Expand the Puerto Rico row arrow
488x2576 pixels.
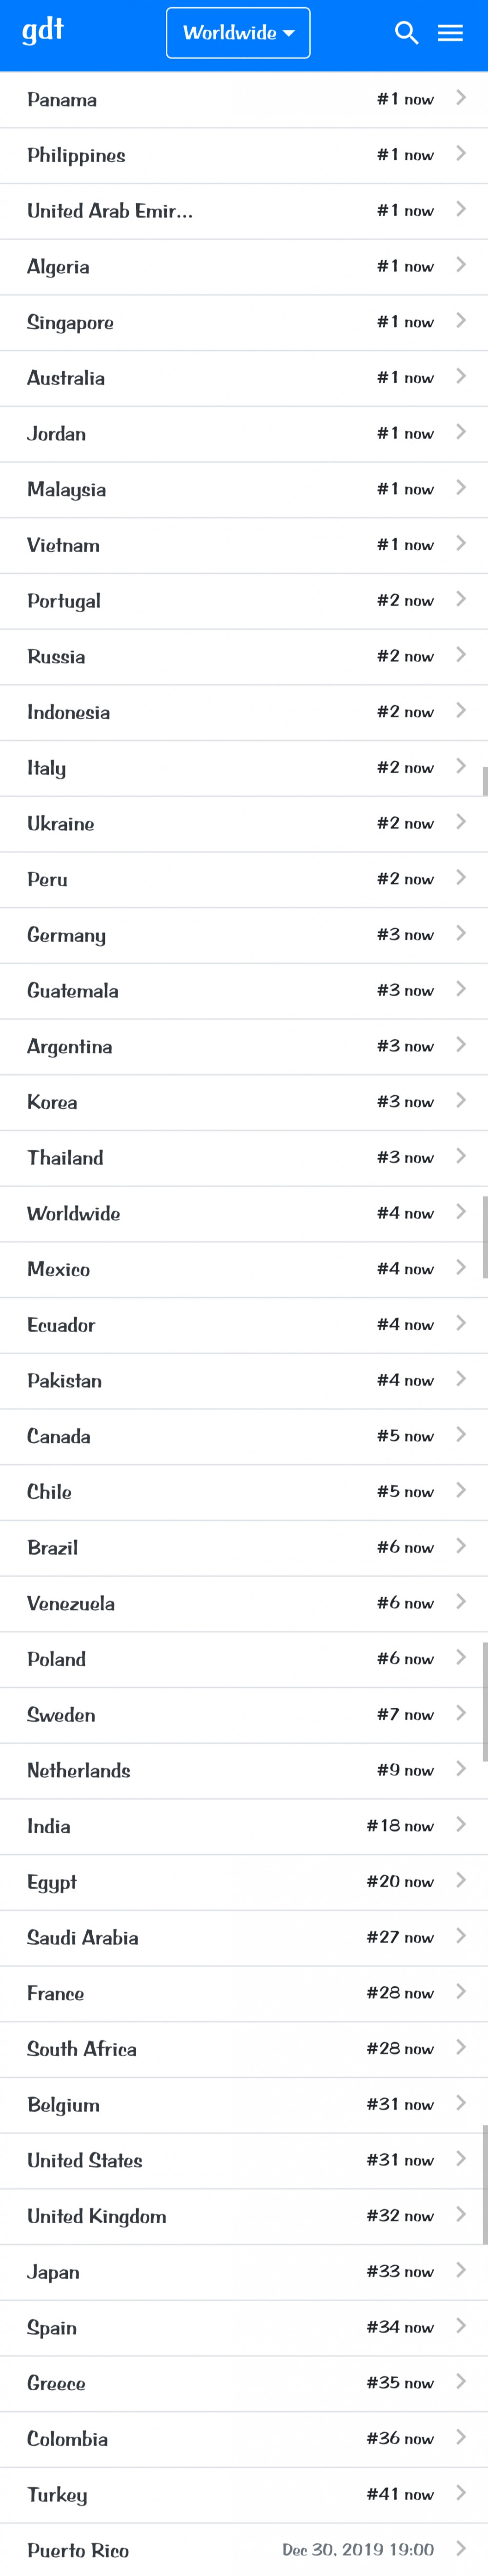pos(460,2548)
